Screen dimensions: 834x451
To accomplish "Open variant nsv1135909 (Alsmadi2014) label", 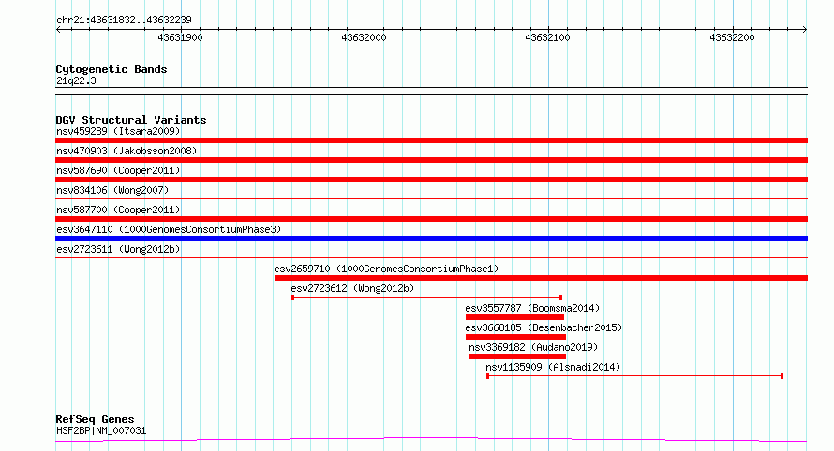I will (x=553, y=367).
